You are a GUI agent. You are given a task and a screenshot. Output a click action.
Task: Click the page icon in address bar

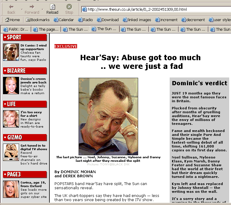point(84,9)
